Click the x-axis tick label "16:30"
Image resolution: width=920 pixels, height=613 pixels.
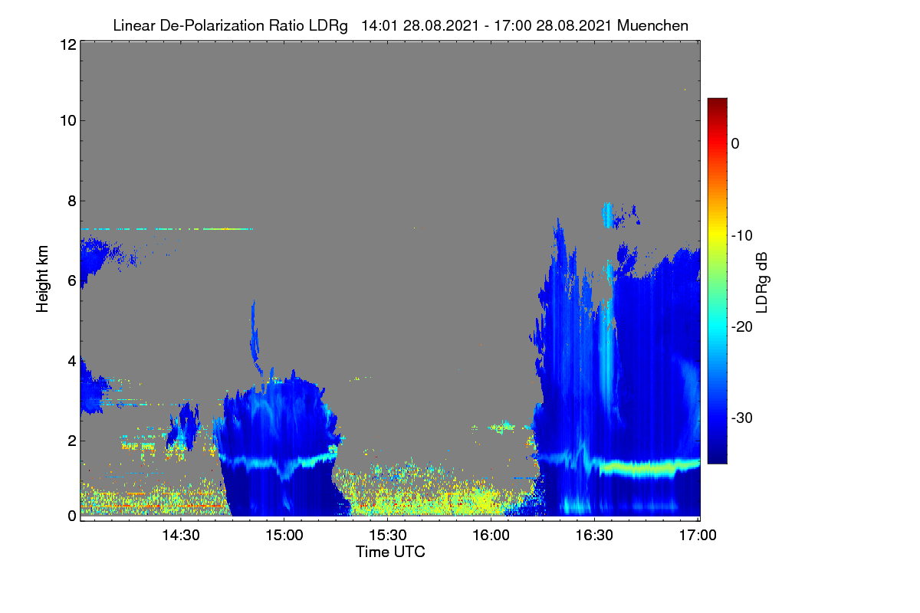point(595,536)
